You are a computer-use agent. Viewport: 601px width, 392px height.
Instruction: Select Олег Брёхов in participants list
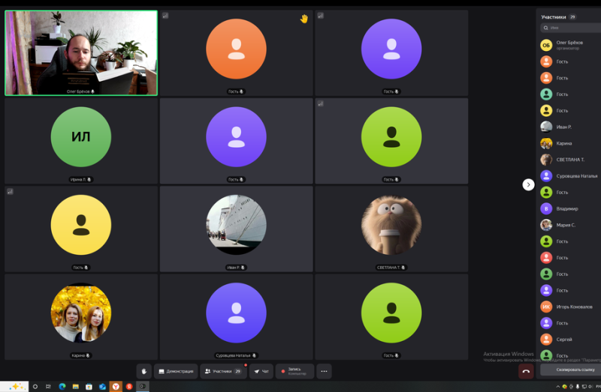pos(570,45)
